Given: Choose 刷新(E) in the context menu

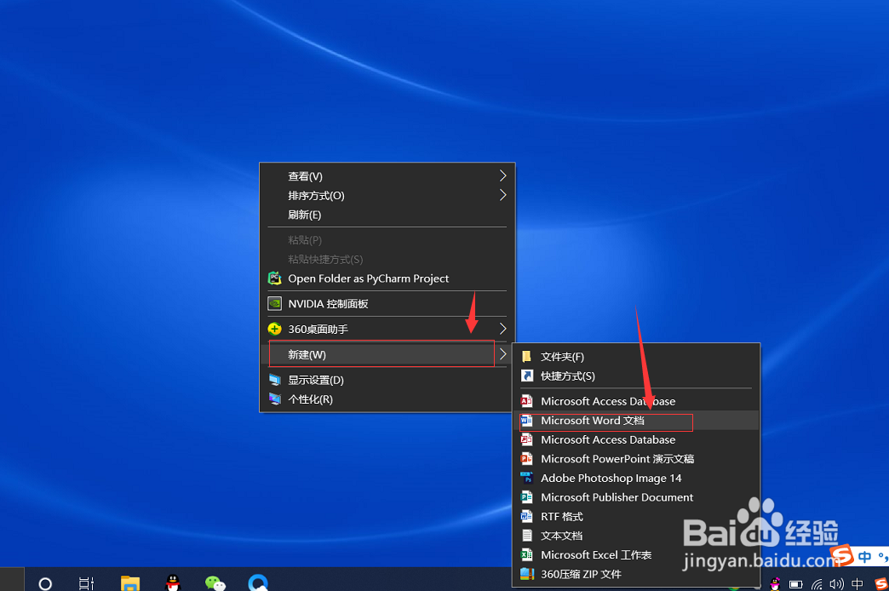Looking at the screenshot, I should [x=387, y=215].
